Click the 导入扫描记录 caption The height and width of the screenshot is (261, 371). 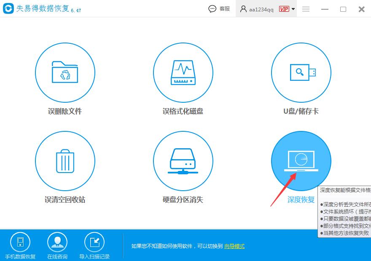point(94,256)
